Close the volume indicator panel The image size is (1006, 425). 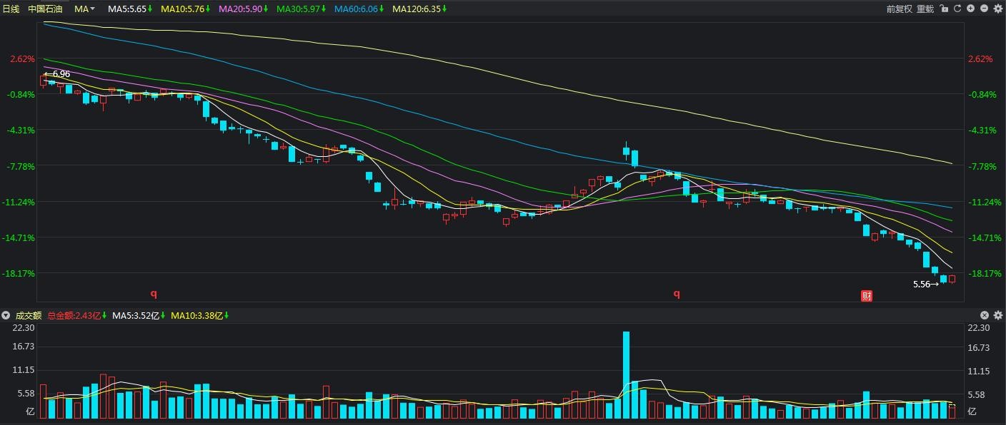tap(985, 315)
